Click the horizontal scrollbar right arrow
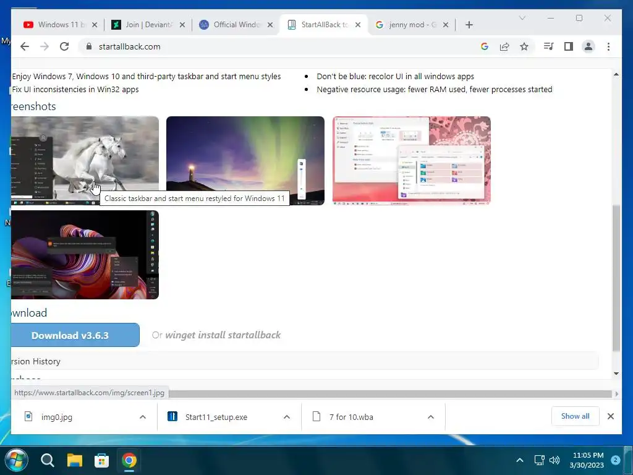The width and height of the screenshot is (633, 475). pyautogui.click(x=616, y=393)
